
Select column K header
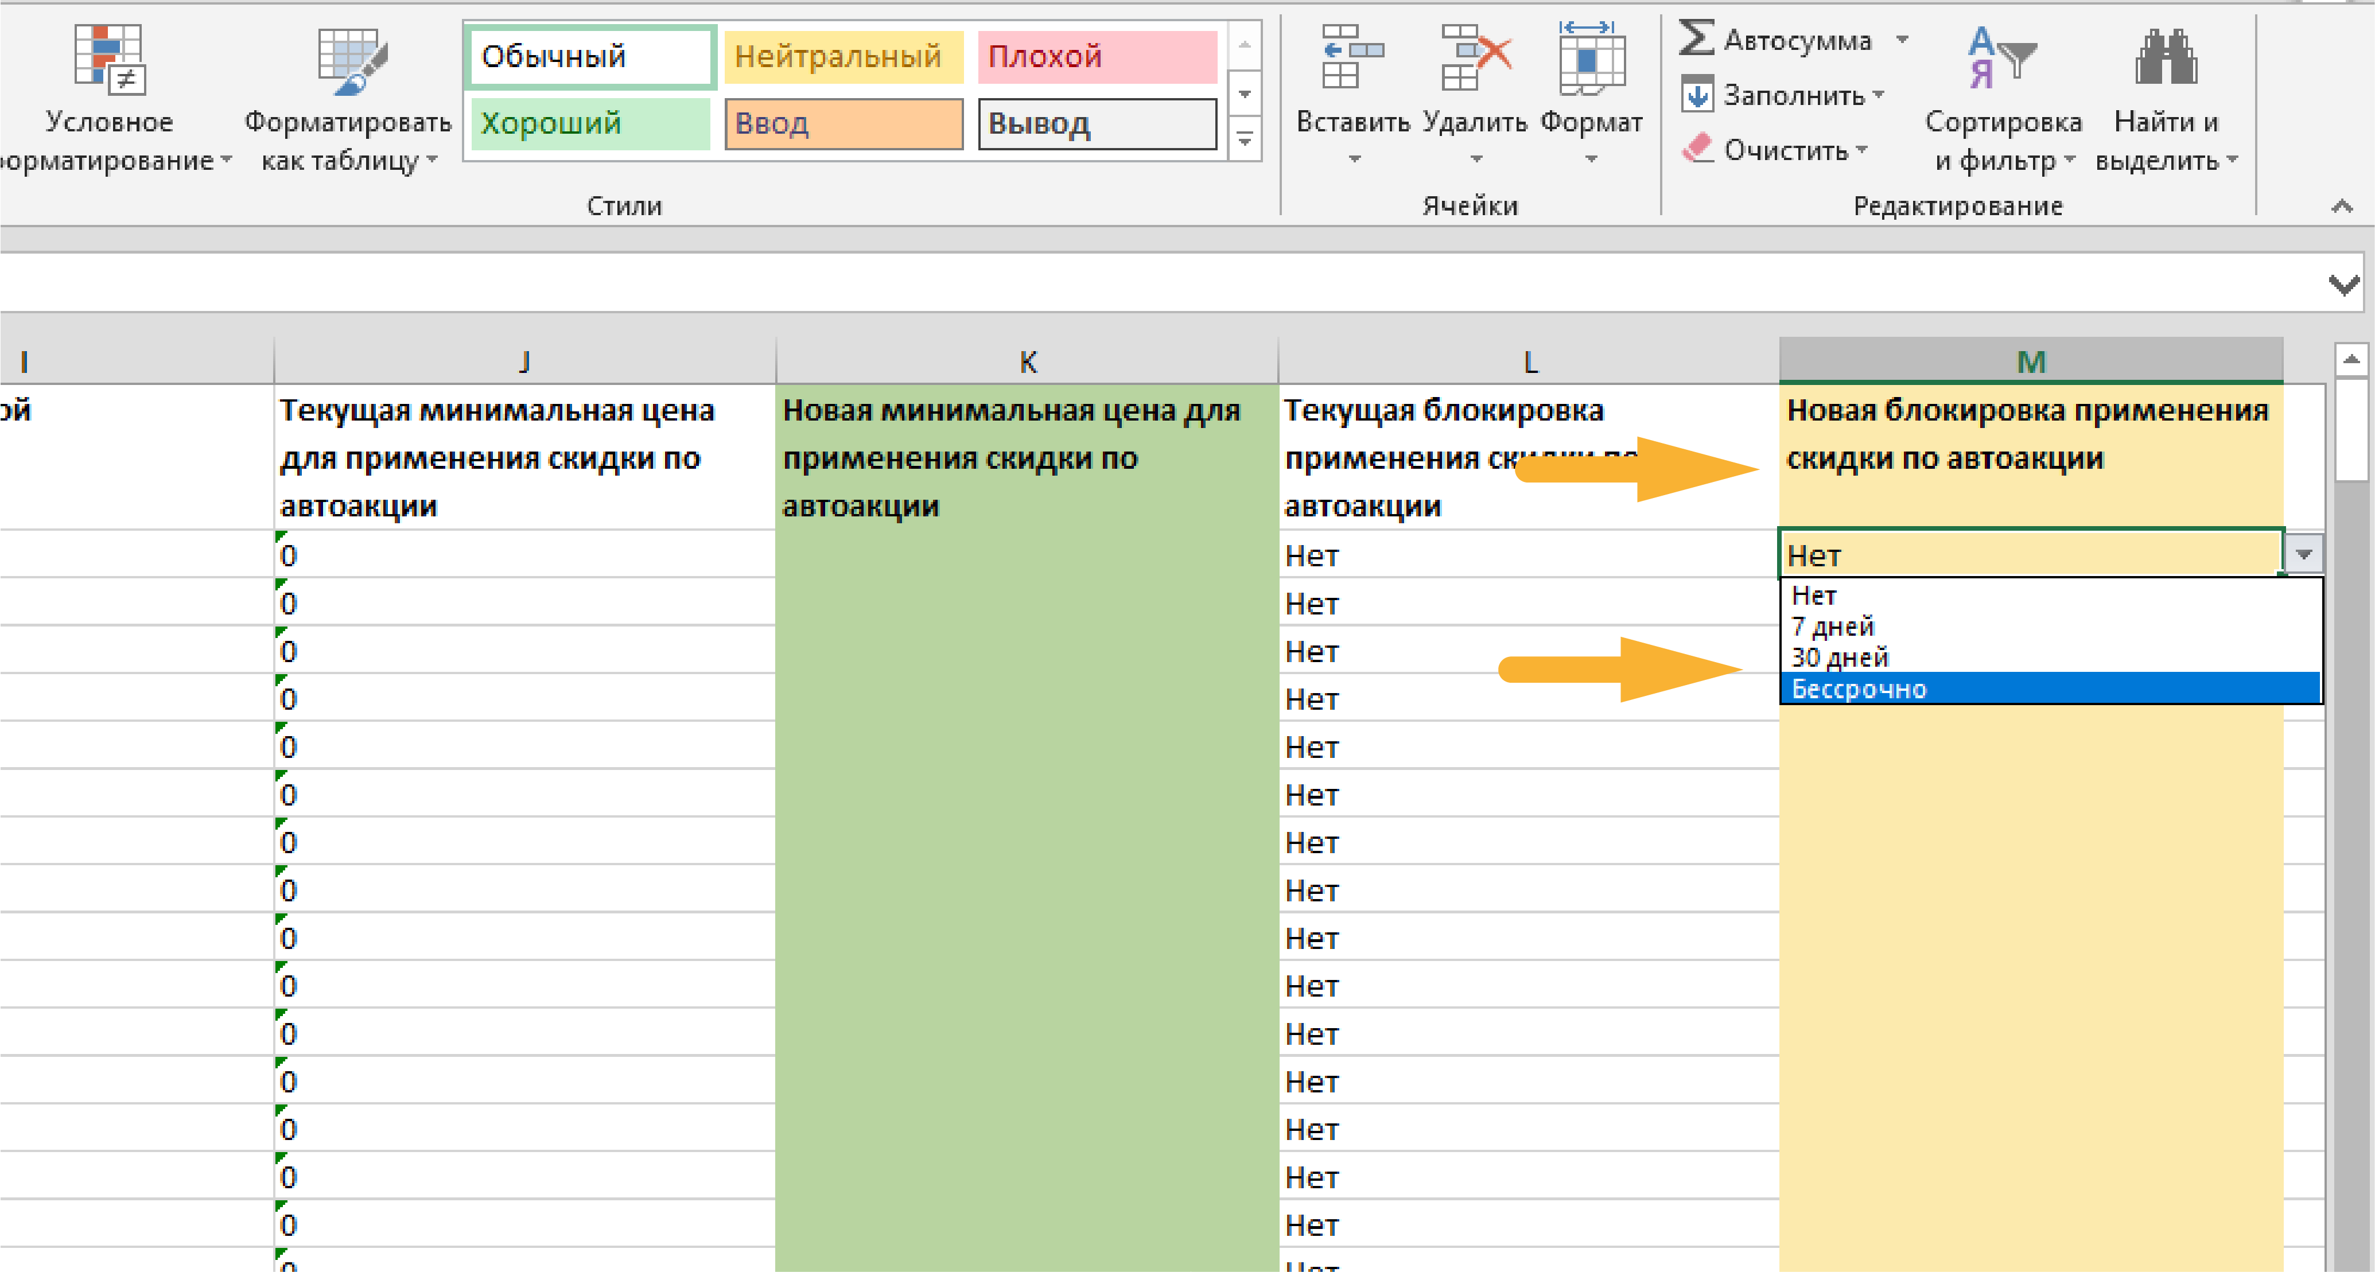(x=1027, y=362)
